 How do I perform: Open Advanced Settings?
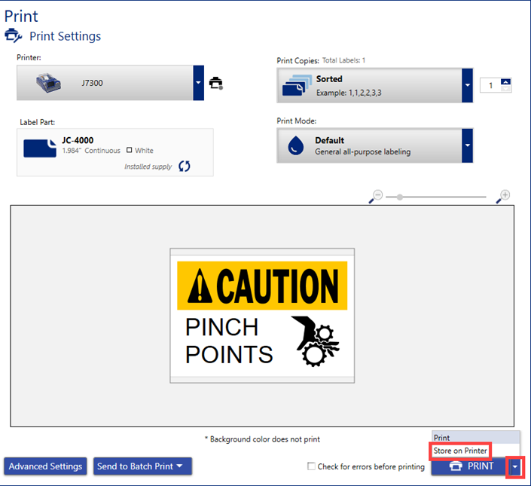coord(45,466)
